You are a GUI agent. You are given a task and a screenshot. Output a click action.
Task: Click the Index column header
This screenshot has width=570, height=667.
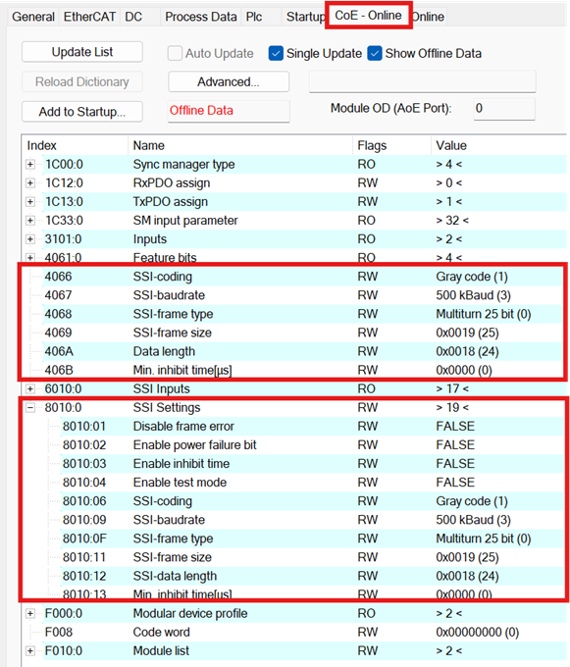[75, 145]
